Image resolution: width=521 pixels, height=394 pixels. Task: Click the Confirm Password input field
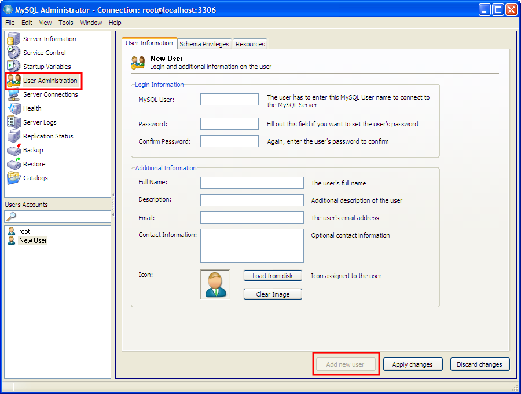(x=229, y=141)
